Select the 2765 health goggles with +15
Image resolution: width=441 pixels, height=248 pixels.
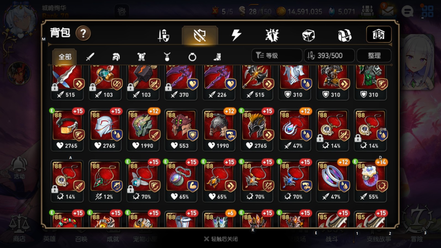67,130
